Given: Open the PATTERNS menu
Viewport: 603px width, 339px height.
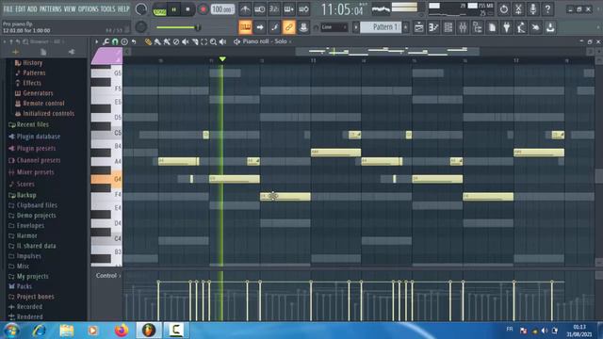Looking at the screenshot, I should tap(50, 8).
